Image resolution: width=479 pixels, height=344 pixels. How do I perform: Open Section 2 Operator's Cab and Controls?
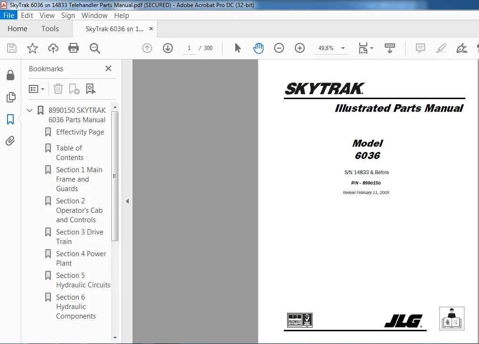[x=79, y=210]
